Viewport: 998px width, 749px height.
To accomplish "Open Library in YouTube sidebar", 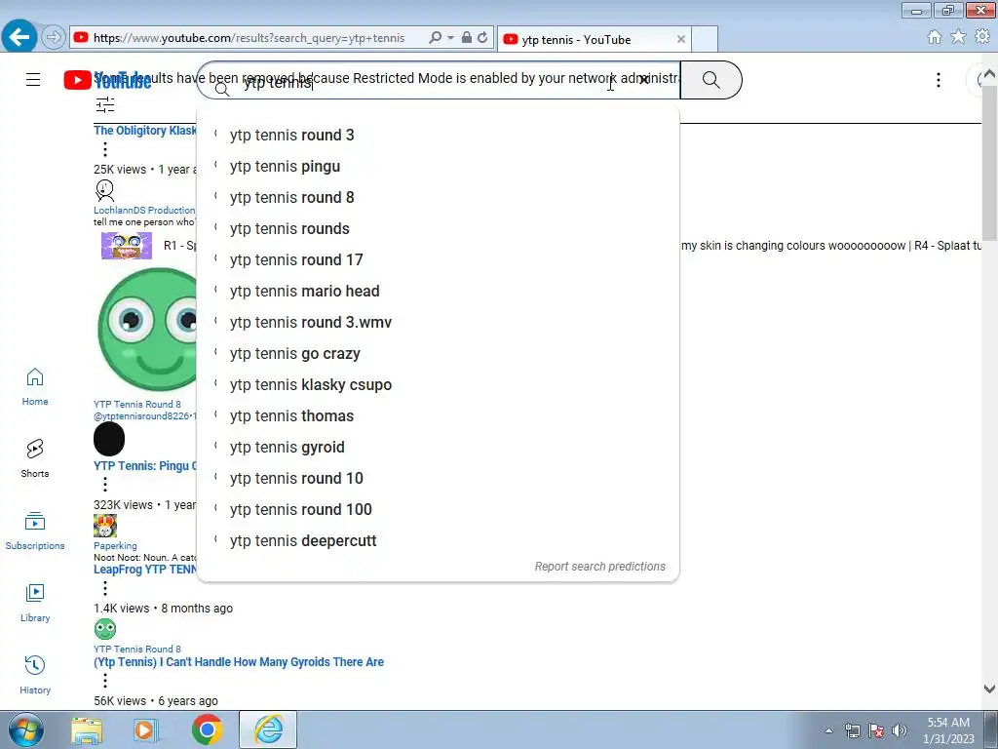I will pos(35,603).
